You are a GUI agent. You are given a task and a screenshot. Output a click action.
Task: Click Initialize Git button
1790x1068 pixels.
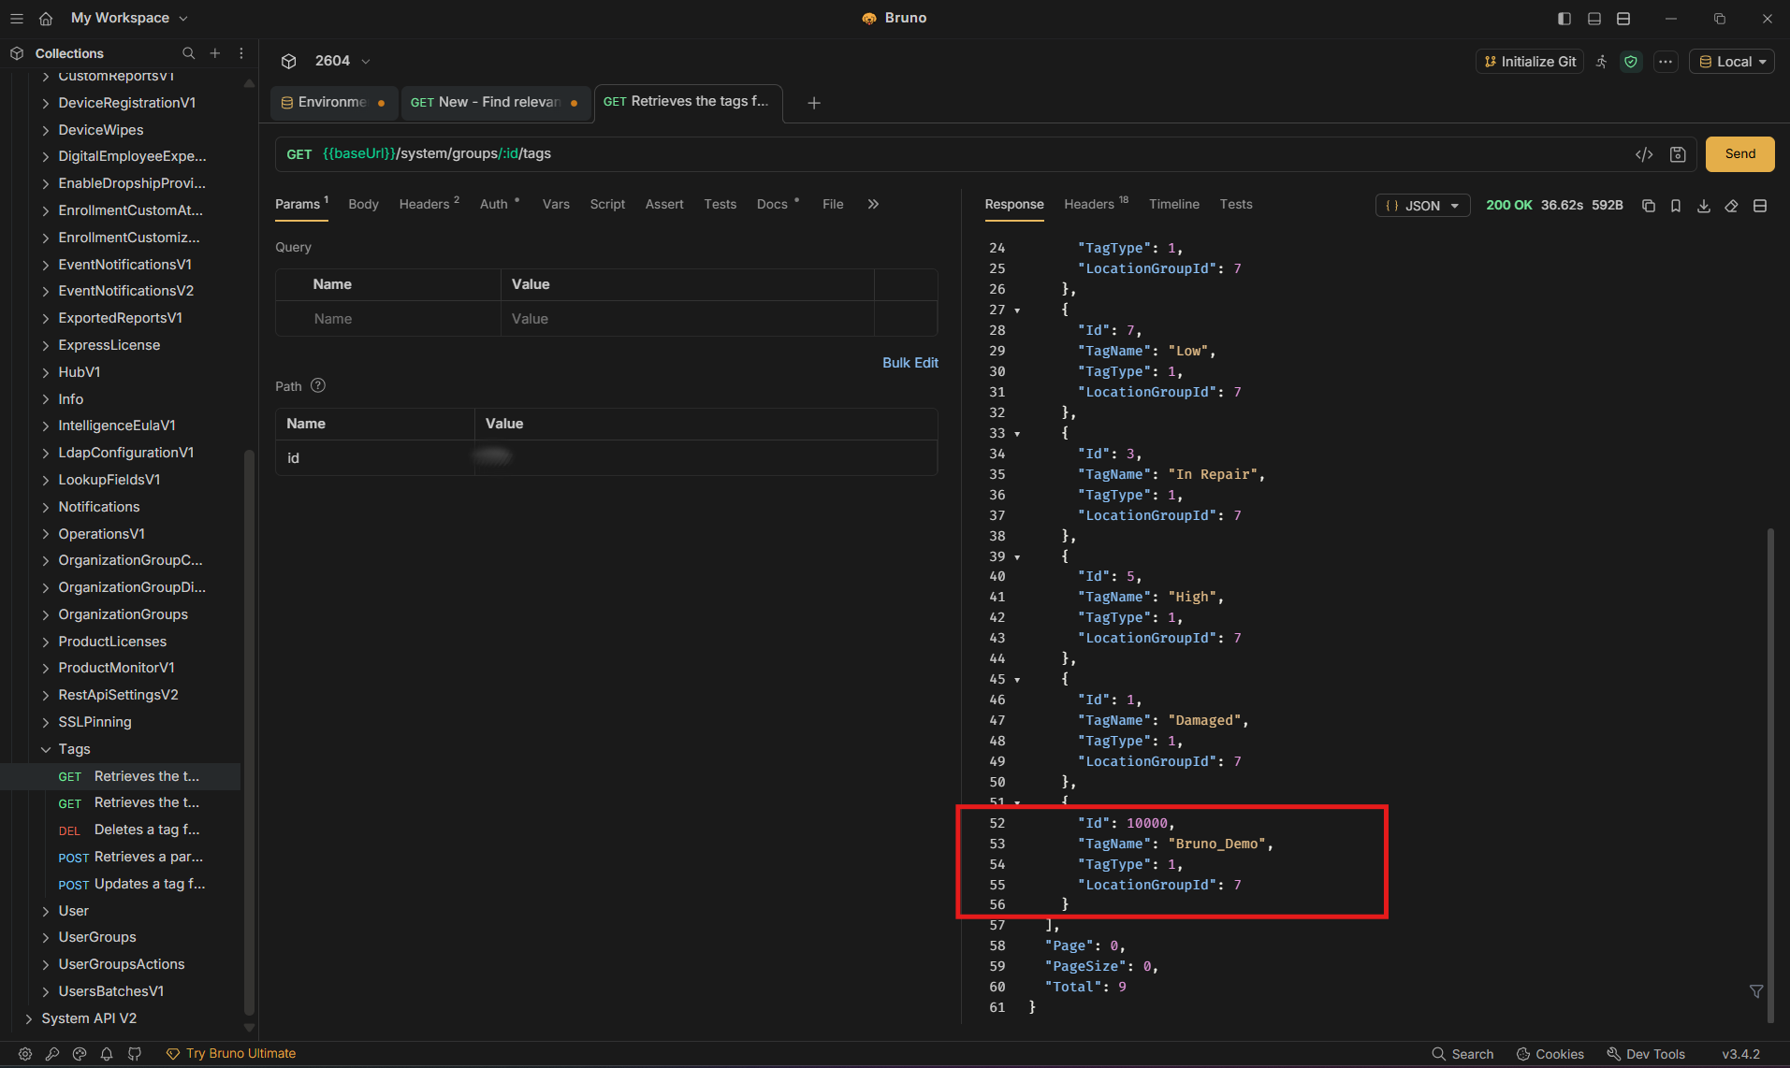coord(1530,62)
